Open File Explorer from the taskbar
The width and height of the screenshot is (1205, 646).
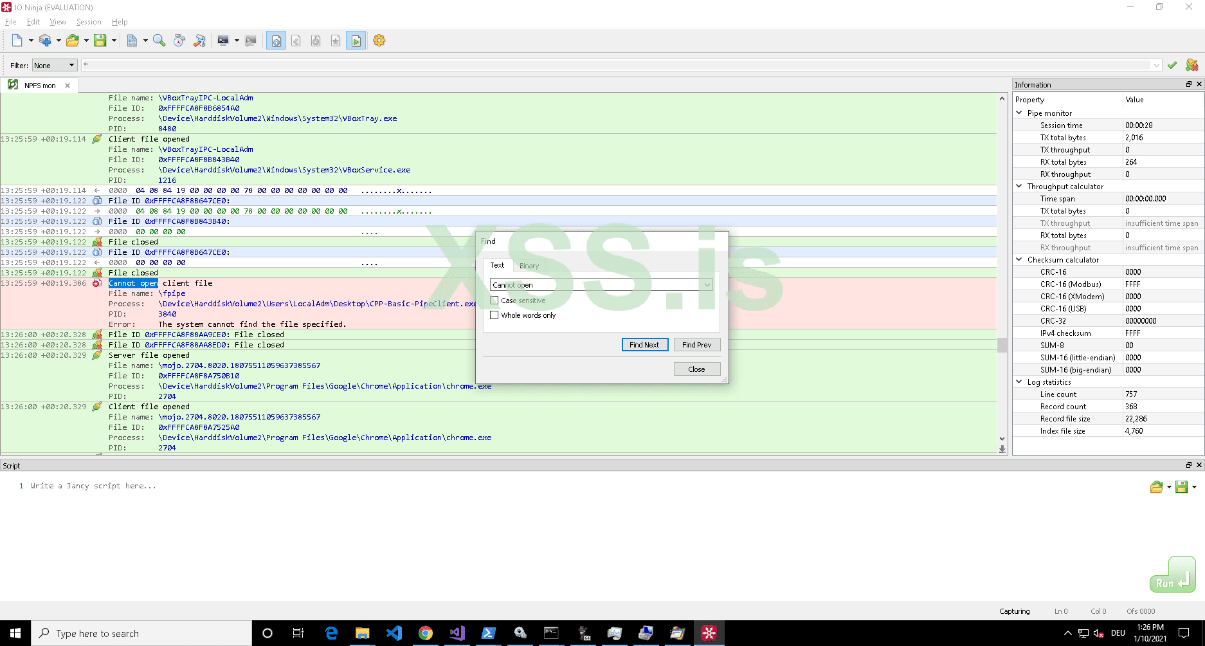point(362,633)
